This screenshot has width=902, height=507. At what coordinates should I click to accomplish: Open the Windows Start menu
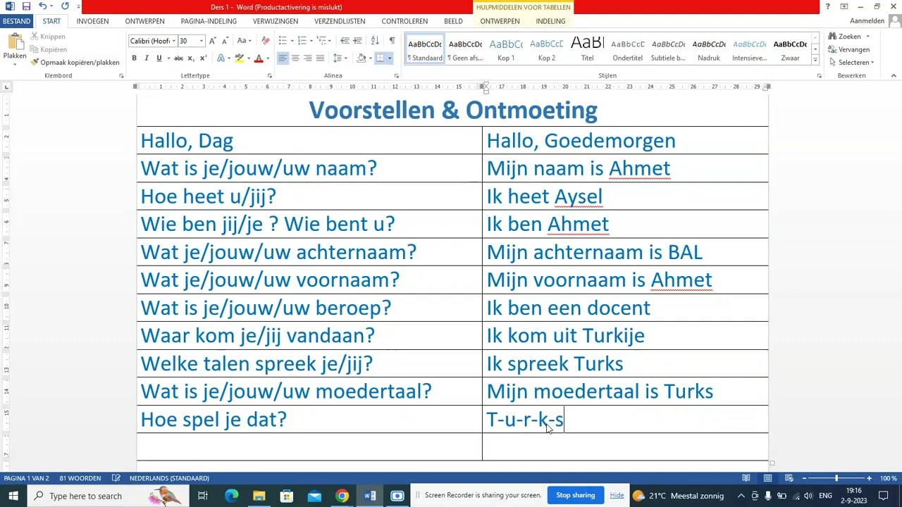click(x=13, y=496)
